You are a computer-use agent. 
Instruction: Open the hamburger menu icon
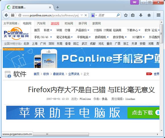[x=158, y=15]
